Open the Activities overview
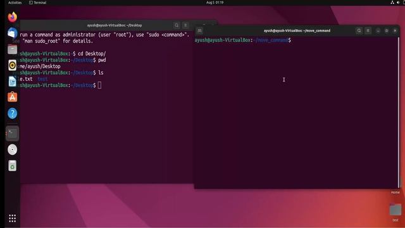The image size is (405, 228). click(x=15, y=3)
